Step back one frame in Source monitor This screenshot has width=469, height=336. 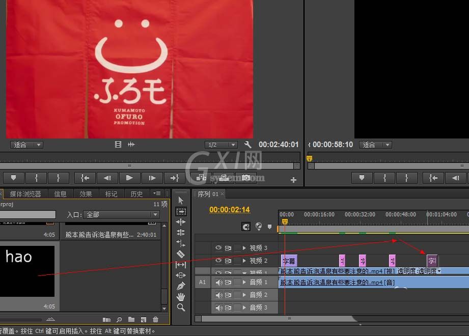coord(107,178)
